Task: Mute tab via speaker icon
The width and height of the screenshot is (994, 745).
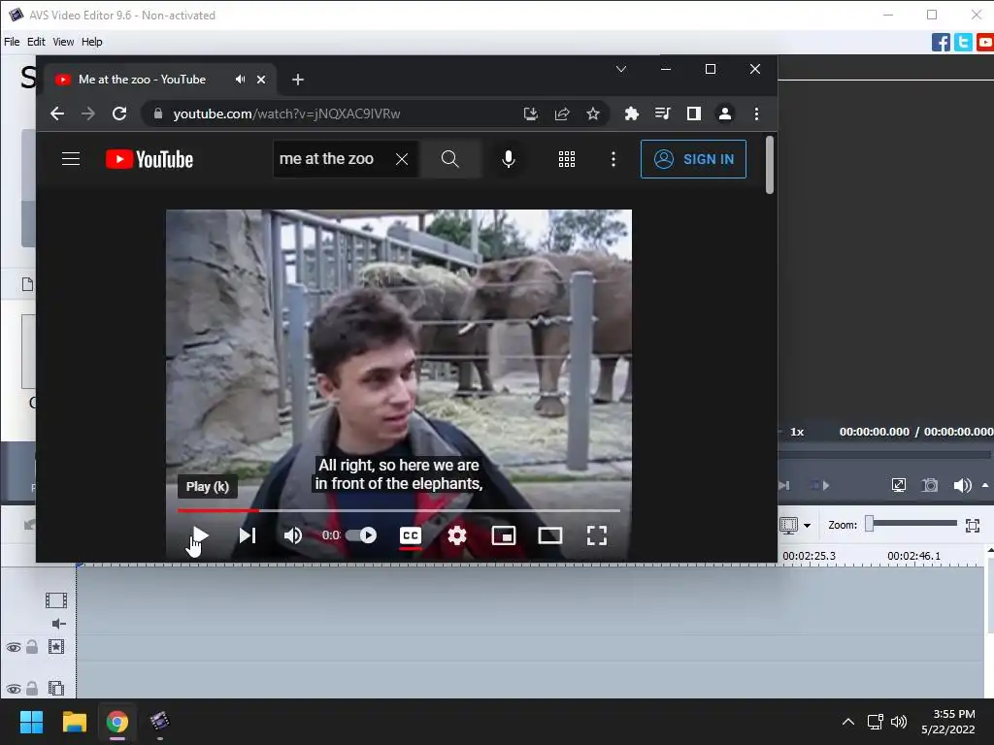Action: click(x=241, y=80)
